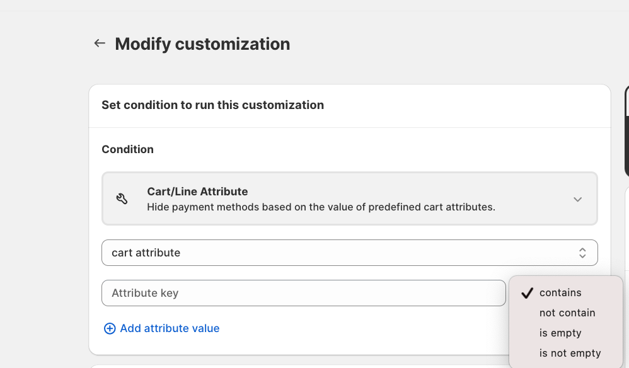Pick the "is empty" operator option
The image size is (629, 368).
(x=560, y=333)
